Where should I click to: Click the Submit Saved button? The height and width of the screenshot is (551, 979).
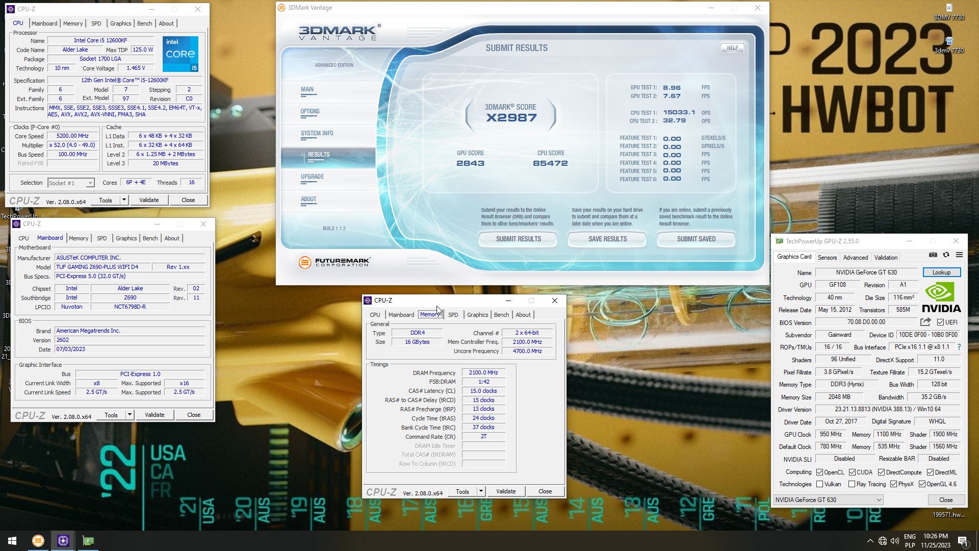coord(696,239)
